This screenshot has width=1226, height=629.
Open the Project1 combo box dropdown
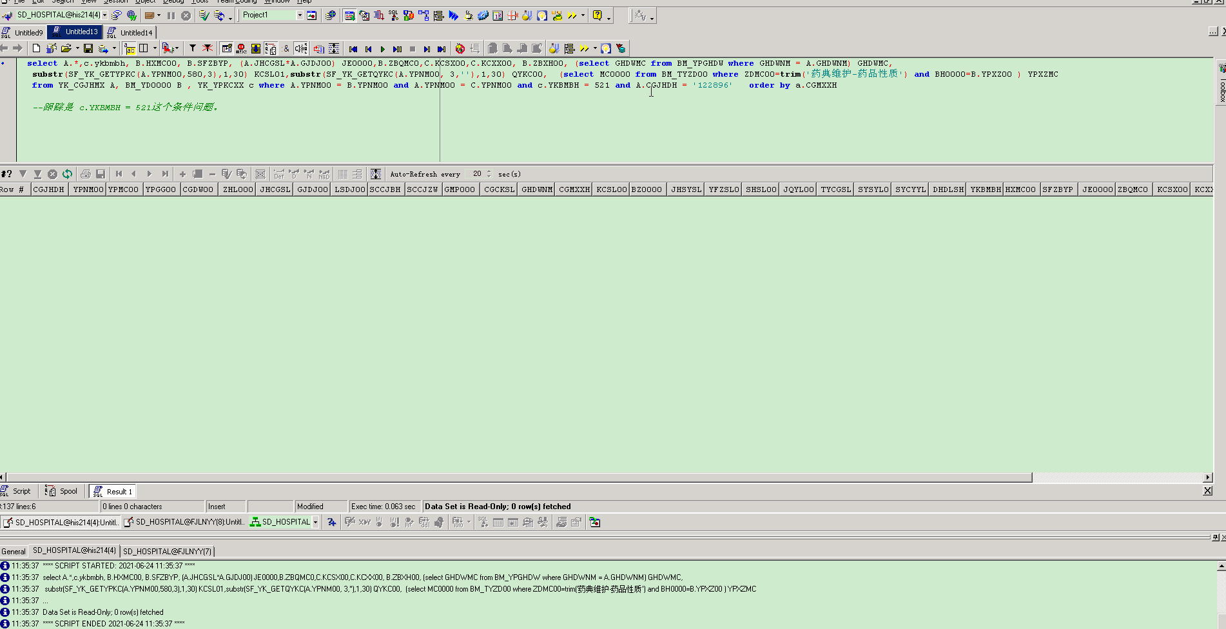[x=300, y=15]
